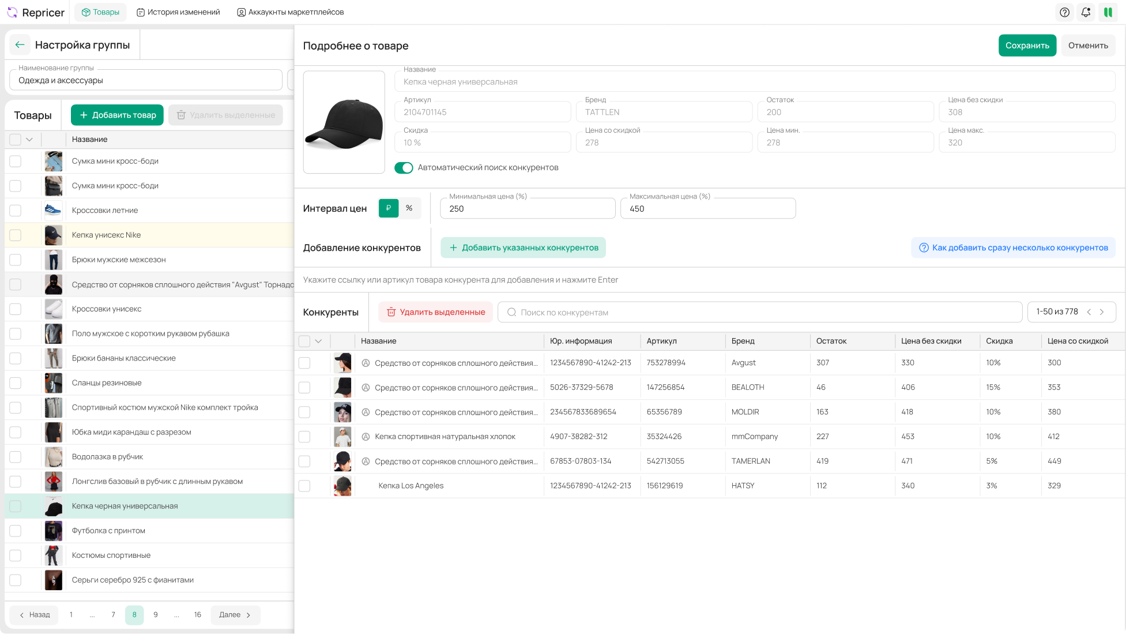1126x634 pixels.
Task: Click the back arrow next to Настройка группы
Action: [x=20, y=45]
